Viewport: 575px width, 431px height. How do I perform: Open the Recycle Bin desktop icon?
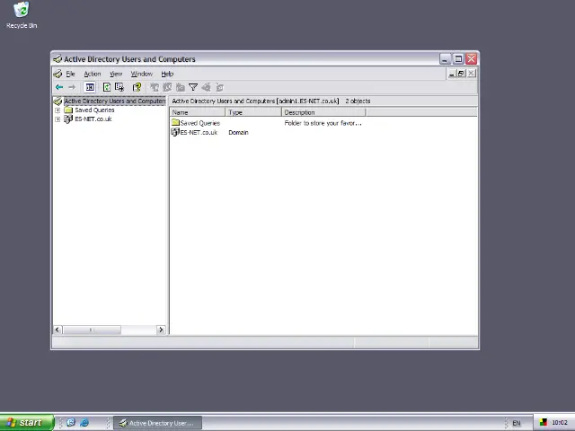point(22,15)
